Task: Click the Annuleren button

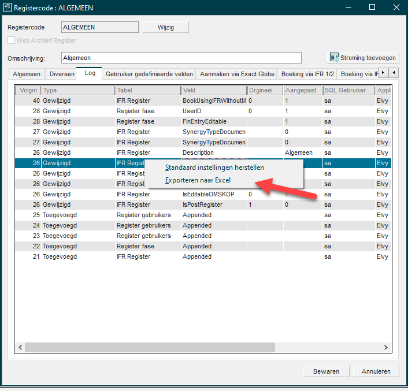Action: pos(376,371)
